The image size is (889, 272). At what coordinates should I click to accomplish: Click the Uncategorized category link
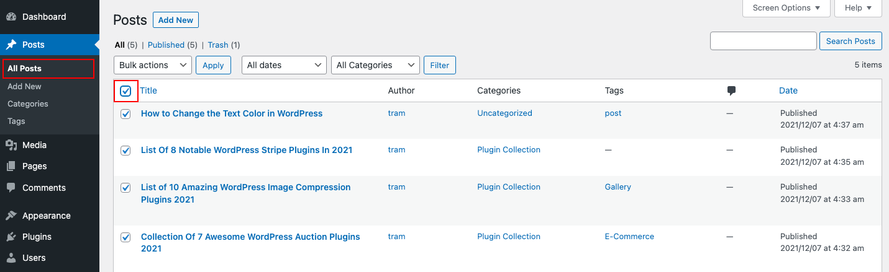point(504,113)
